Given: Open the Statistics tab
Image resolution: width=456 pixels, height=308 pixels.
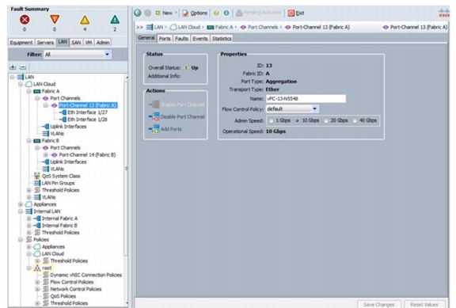Looking at the screenshot, I should 222,38.
